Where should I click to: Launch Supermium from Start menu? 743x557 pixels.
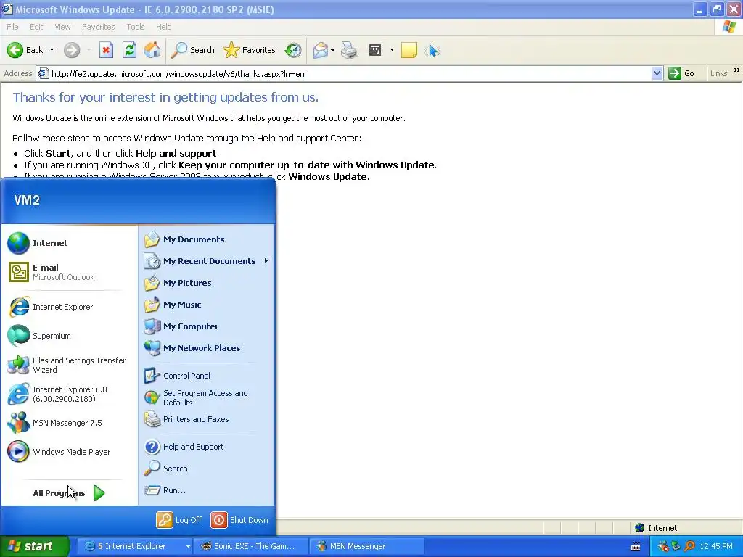point(69,336)
